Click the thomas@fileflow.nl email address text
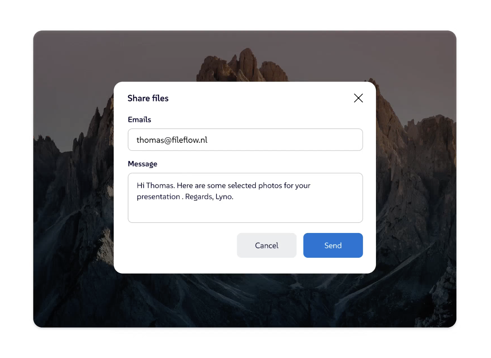Viewport: 491px width, 358px height. (x=172, y=140)
